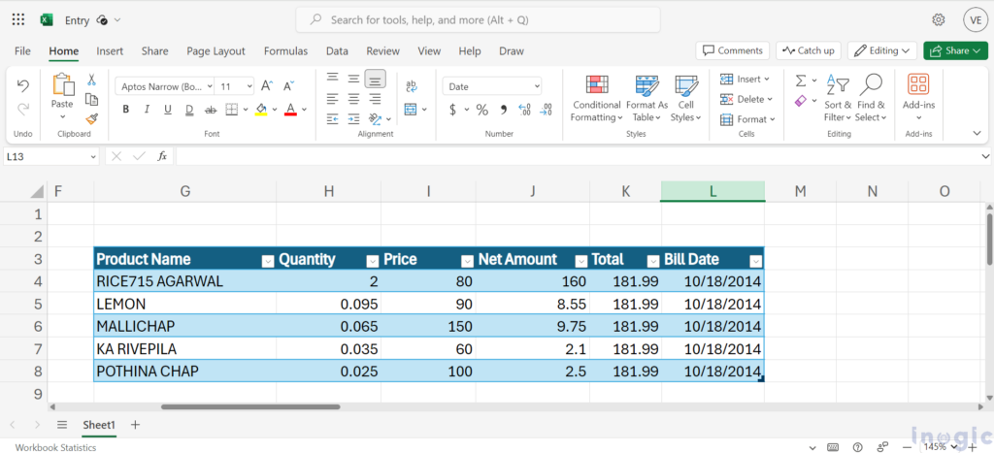Click the Undo arrow icon
994x453 pixels.
click(23, 86)
